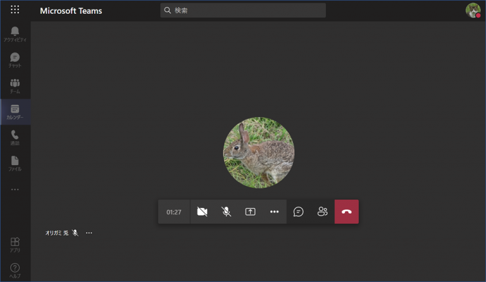Unmute the microphone in call bar

227,212
